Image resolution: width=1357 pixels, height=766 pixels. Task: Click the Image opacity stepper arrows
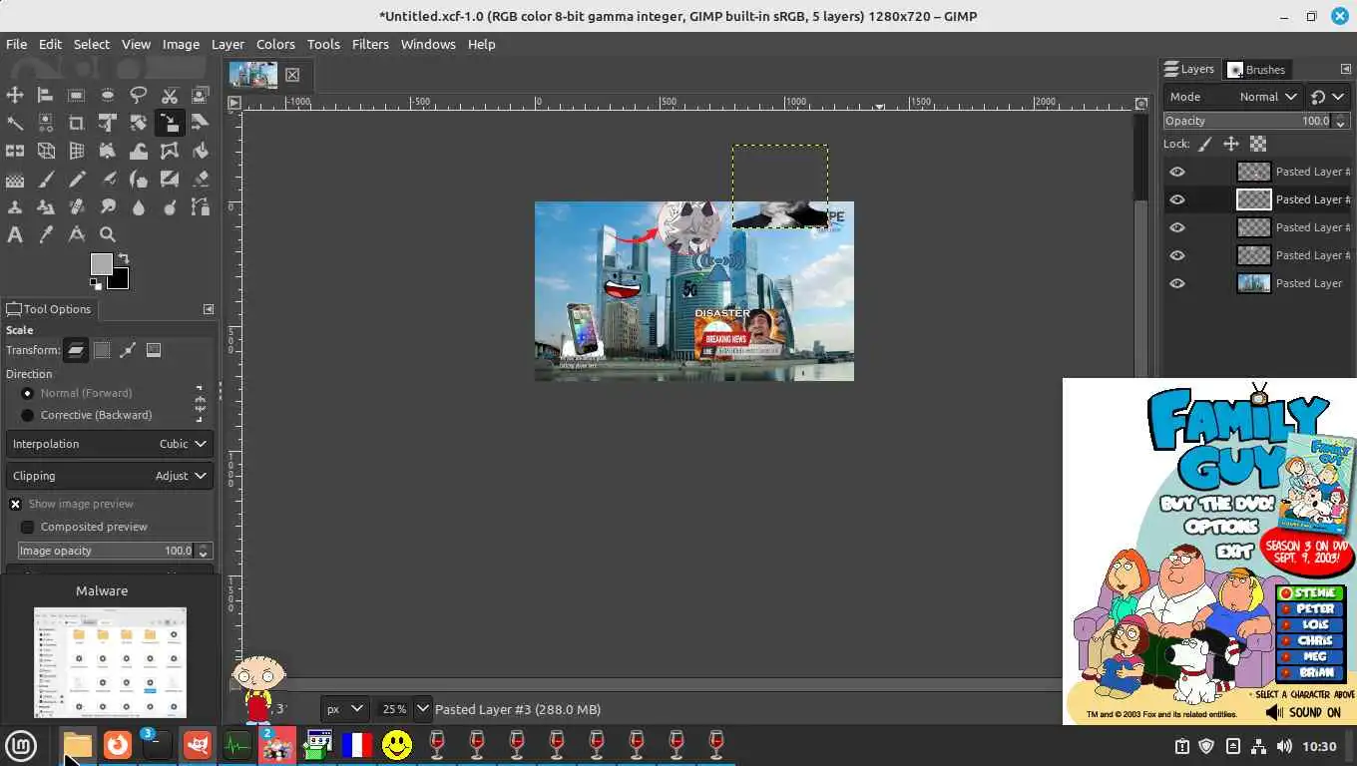204,551
